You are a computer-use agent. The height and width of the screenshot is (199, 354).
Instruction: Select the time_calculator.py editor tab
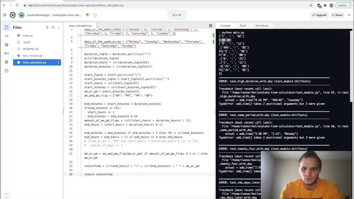pyautogui.click(x=80, y=25)
